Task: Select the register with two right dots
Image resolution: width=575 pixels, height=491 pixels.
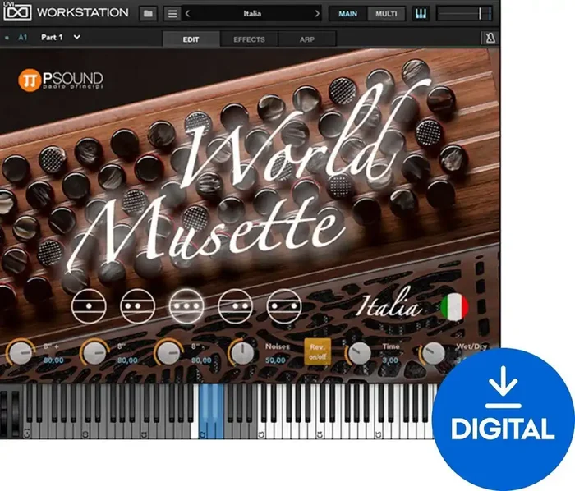Action: point(235,306)
